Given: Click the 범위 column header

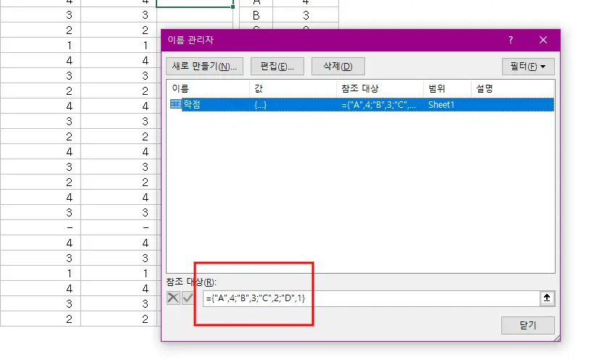Looking at the screenshot, I should pos(447,88).
